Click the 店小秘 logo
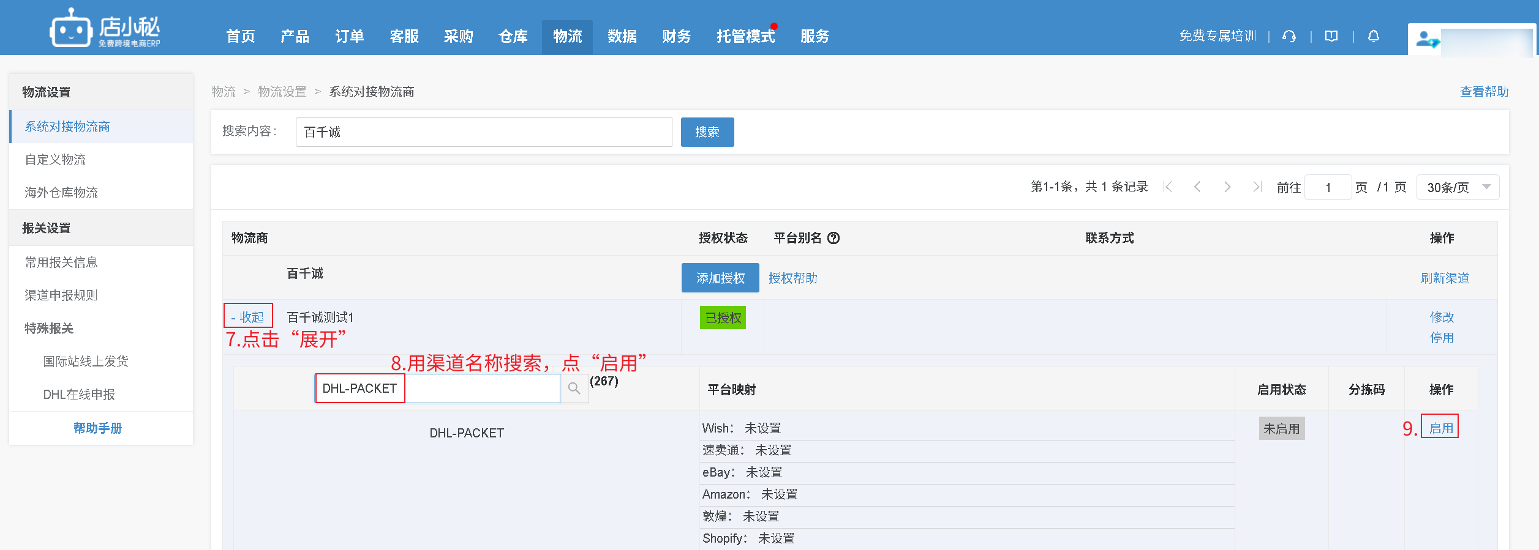Screen dimensions: 1539x550 pos(105,28)
